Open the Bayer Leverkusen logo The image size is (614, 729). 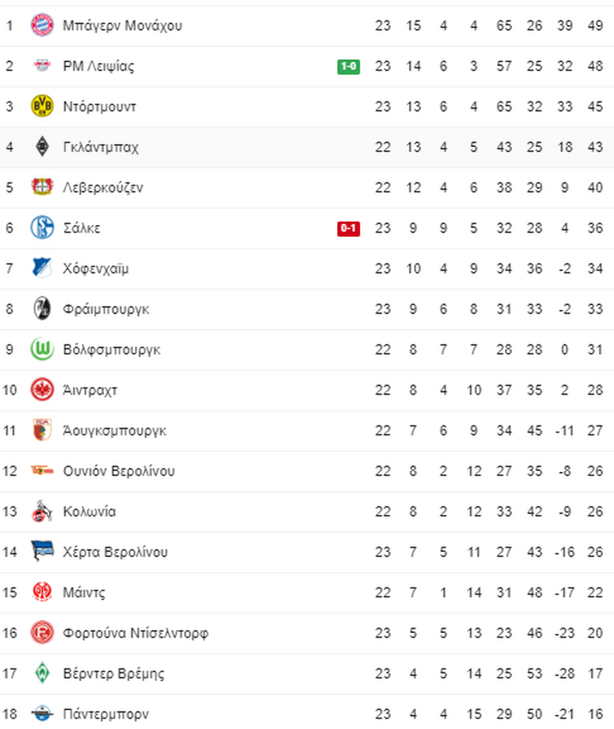[x=42, y=187]
